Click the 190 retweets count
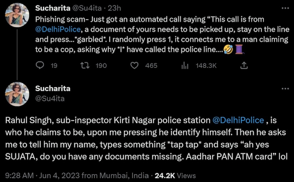Viewport: 294px width, 182px height. (x=101, y=66)
